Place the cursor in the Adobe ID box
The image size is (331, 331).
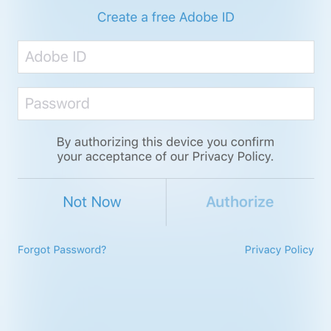(165, 57)
